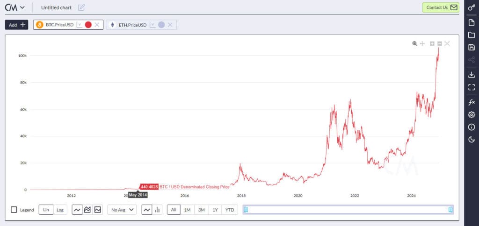Select the pan crosshair tool on chart
Image resolution: width=479 pixels, height=226 pixels.
(x=422, y=43)
